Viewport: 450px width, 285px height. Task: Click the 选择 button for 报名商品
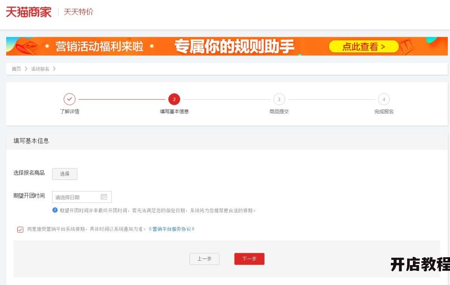64,174
